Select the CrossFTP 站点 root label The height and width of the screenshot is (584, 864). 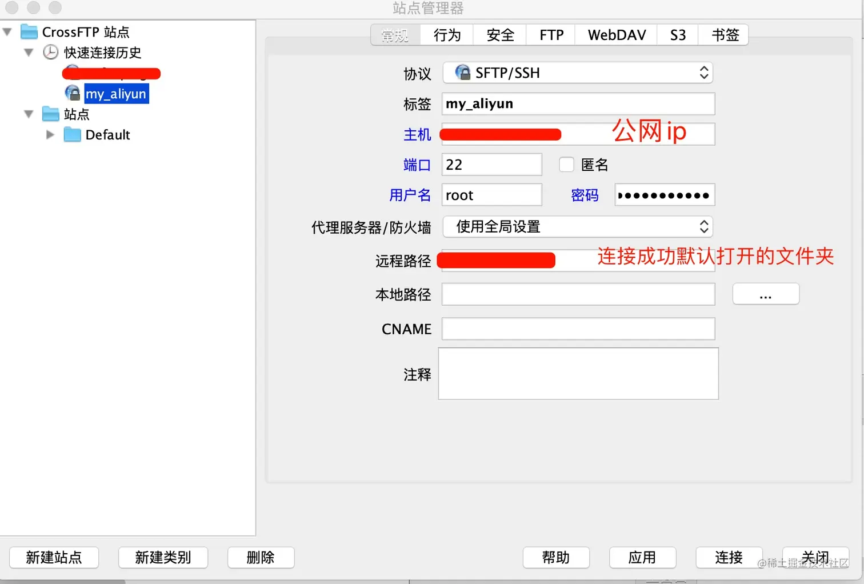coord(86,32)
